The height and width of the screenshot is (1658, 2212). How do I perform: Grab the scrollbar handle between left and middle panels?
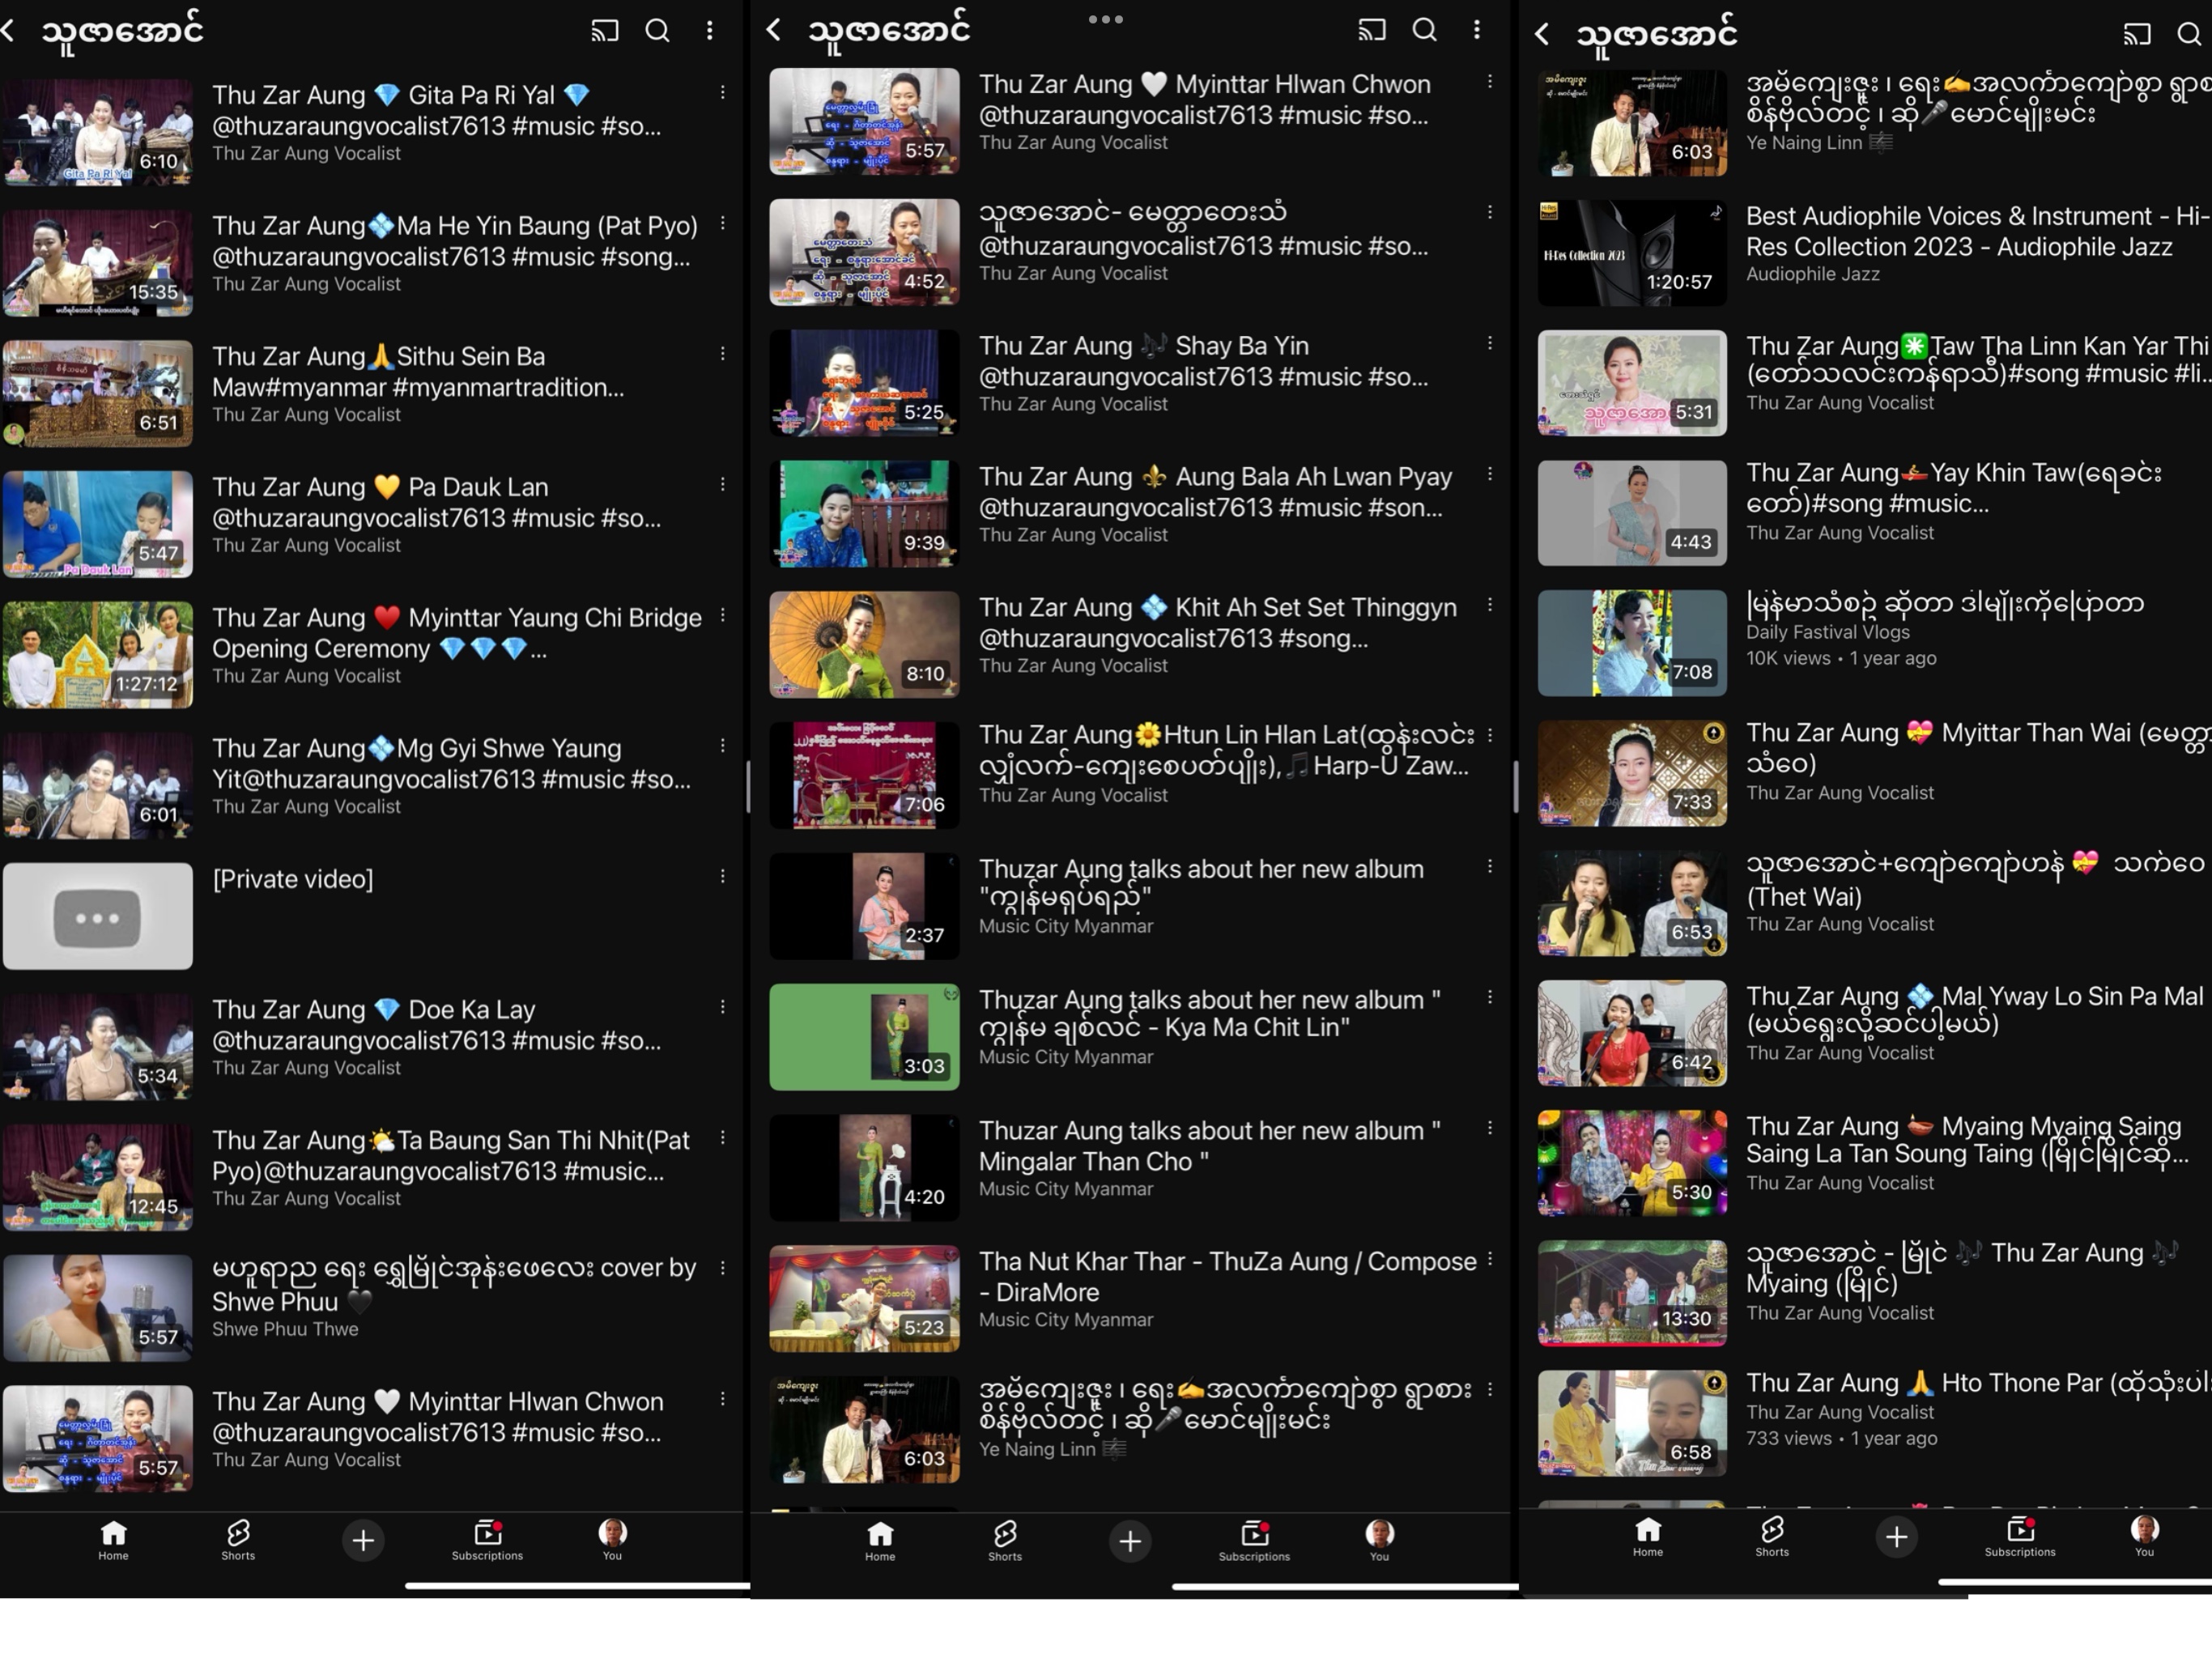coord(748,787)
